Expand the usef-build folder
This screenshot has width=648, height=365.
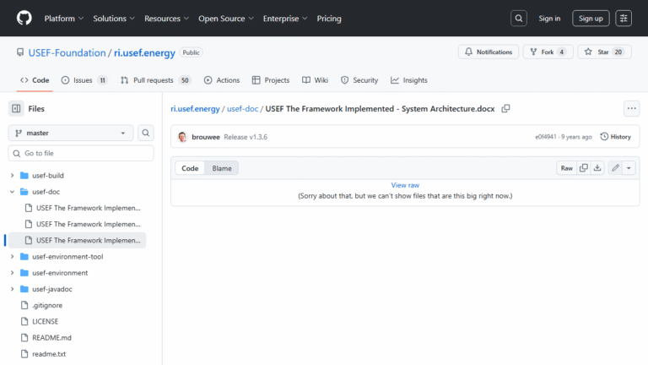point(13,176)
